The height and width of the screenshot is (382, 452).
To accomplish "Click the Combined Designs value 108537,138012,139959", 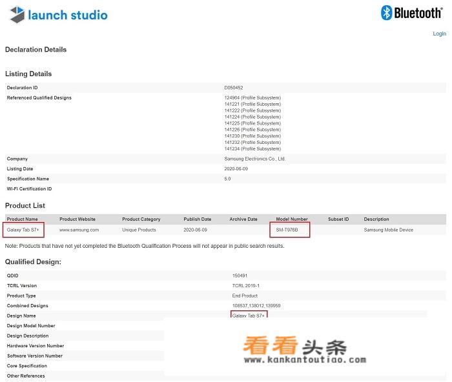I will pyautogui.click(x=256, y=306).
